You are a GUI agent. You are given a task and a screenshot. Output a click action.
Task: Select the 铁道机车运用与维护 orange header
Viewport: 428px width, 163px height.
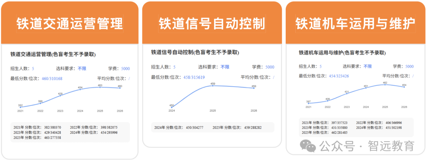(355, 23)
